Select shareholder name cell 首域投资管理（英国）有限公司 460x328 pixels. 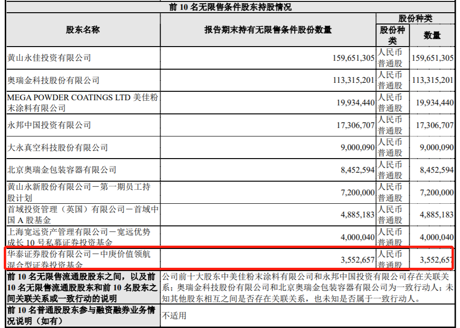click(83, 215)
